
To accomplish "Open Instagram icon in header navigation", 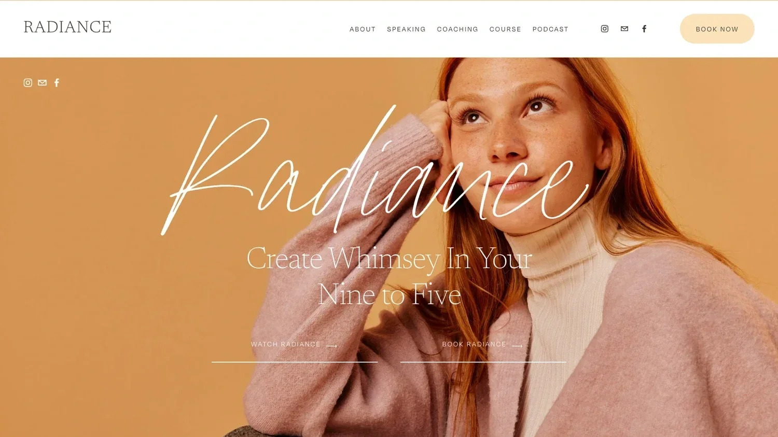I will pyautogui.click(x=604, y=29).
